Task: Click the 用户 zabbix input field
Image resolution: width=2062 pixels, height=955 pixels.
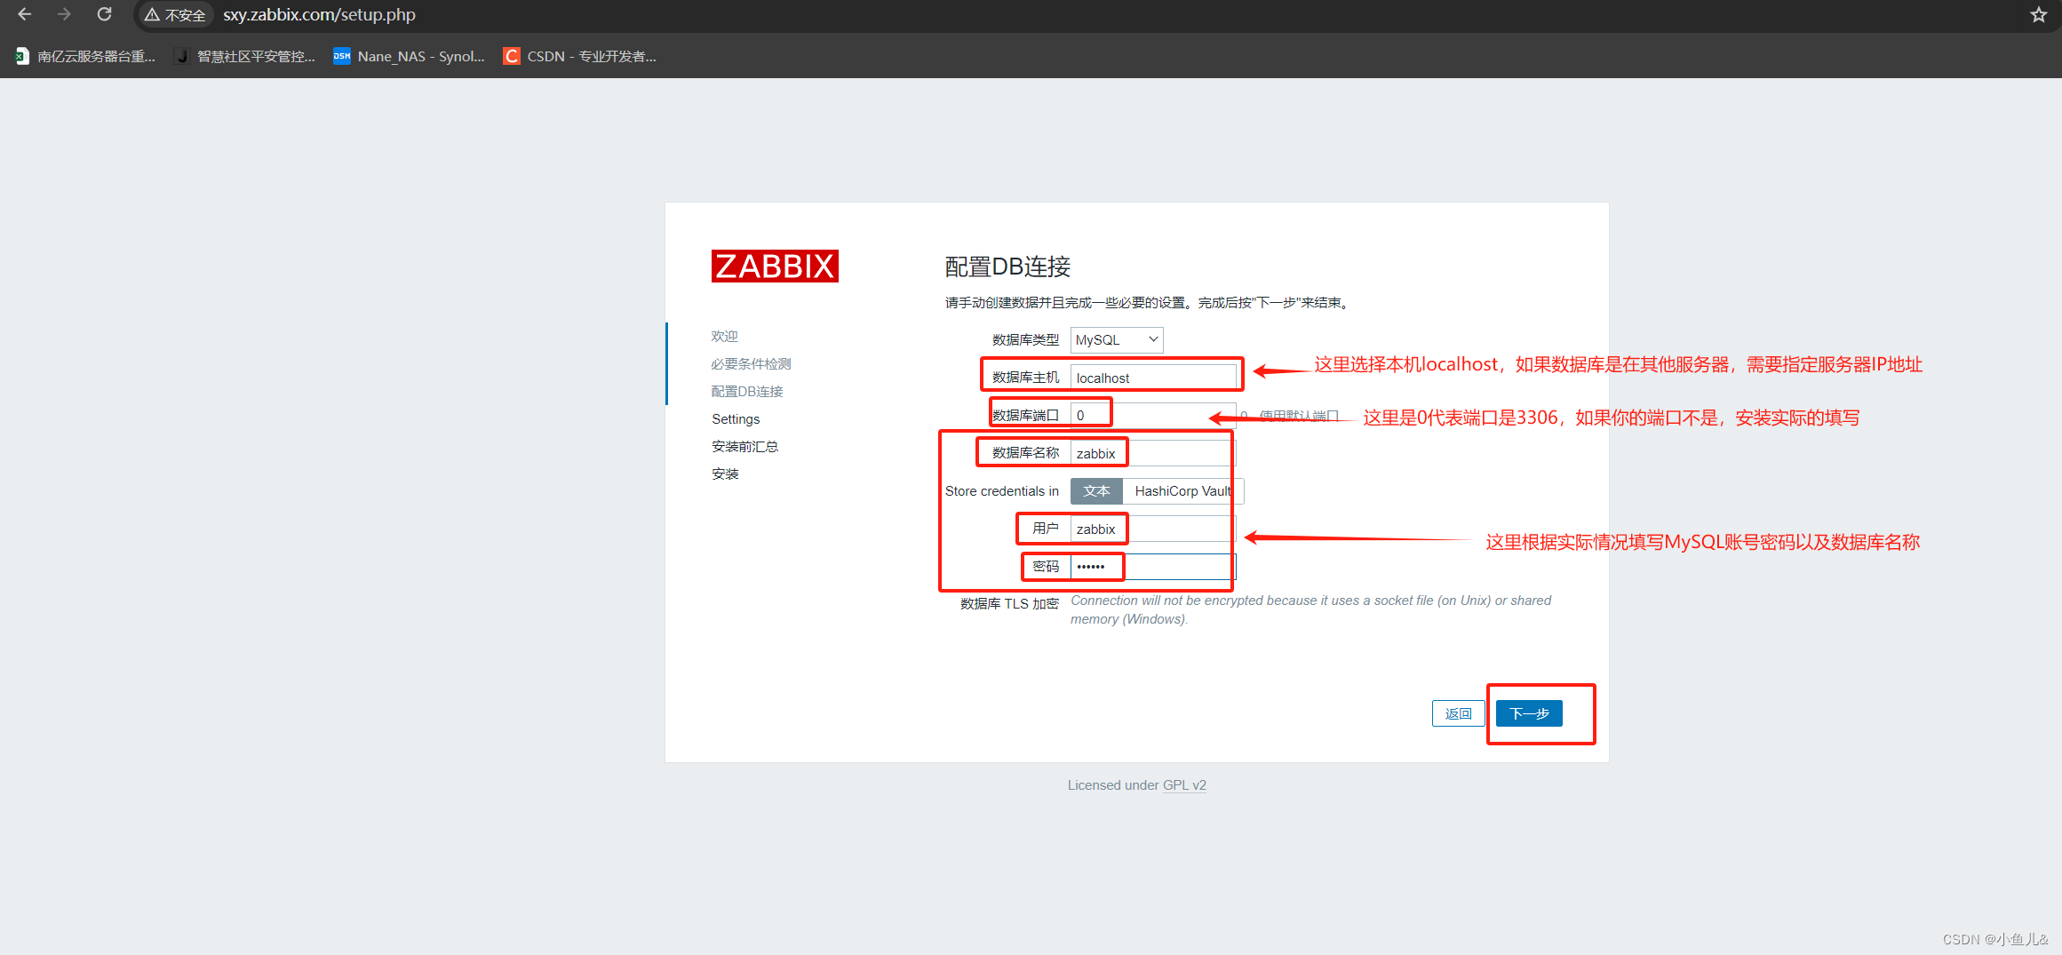Action: pyautogui.click(x=1153, y=529)
